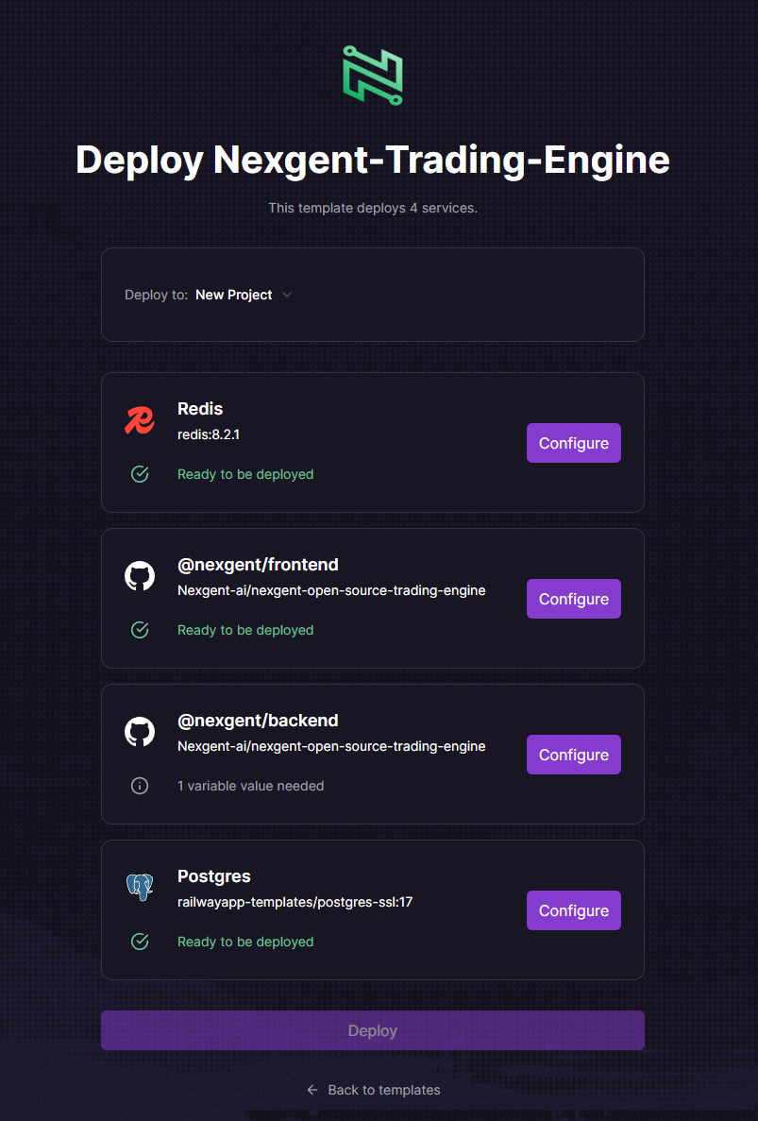
Task: Configure the Redis service
Action: click(x=573, y=442)
